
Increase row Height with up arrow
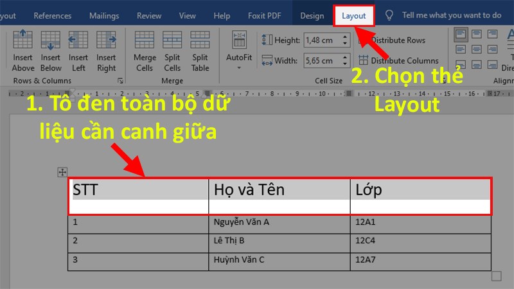click(345, 37)
